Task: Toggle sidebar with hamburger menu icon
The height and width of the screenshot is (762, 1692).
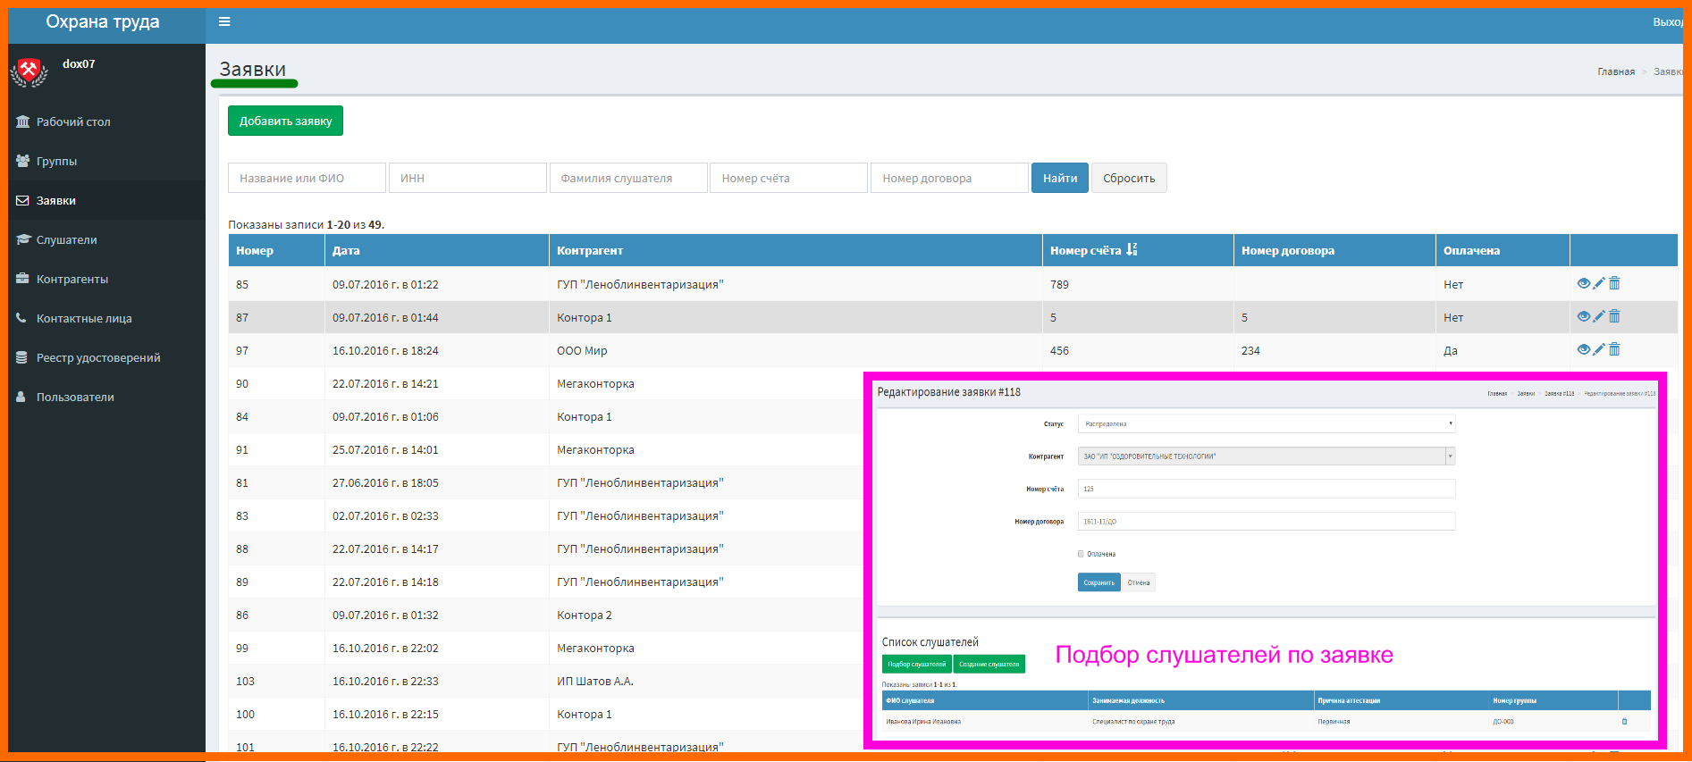Action: coord(224,21)
